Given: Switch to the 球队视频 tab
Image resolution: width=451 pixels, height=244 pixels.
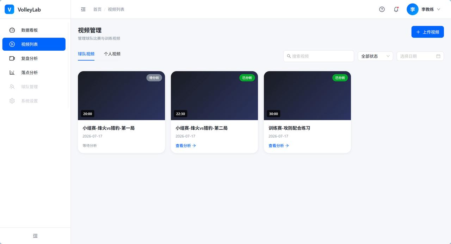Looking at the screenshot, I should pos(86,54).
